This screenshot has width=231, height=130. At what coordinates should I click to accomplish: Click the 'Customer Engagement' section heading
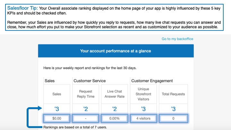(x=152, y=81)
